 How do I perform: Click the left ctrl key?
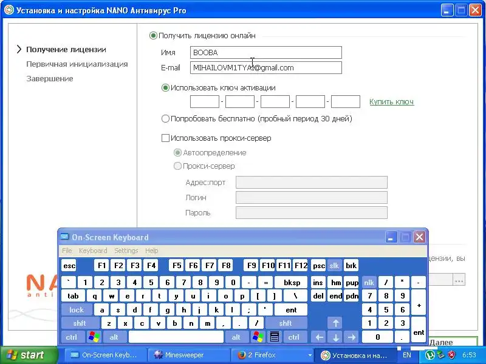(x=72, y=337)
